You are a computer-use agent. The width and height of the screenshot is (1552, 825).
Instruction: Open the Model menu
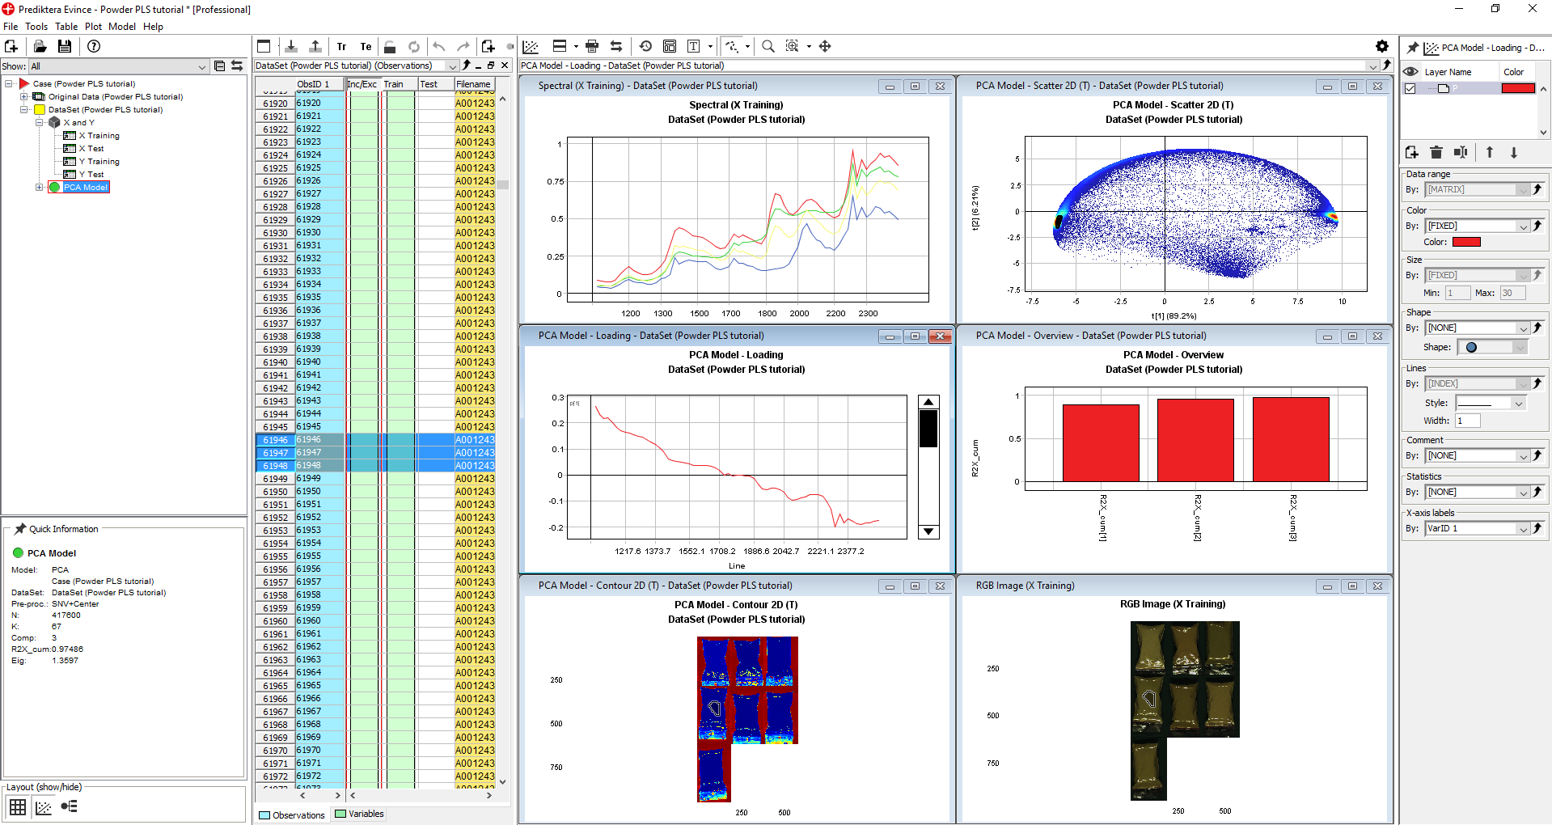[x=122, y=27]
